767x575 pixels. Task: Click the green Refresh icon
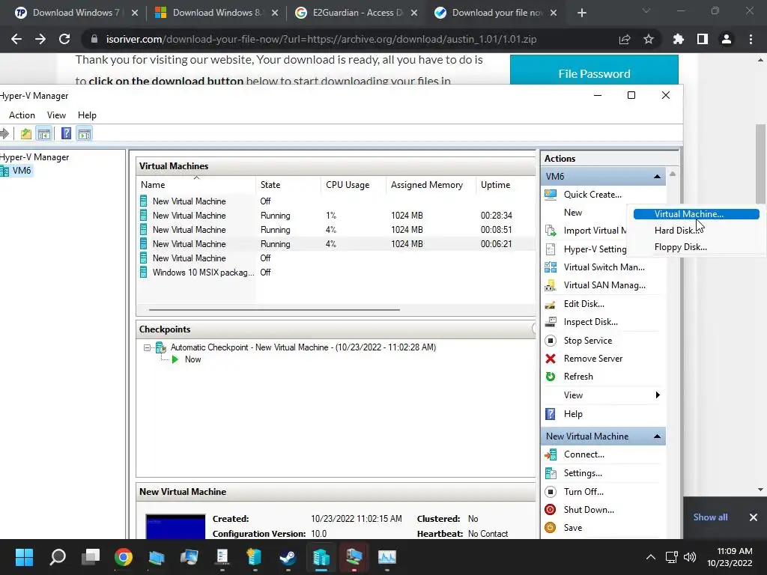tap(551, 377)
